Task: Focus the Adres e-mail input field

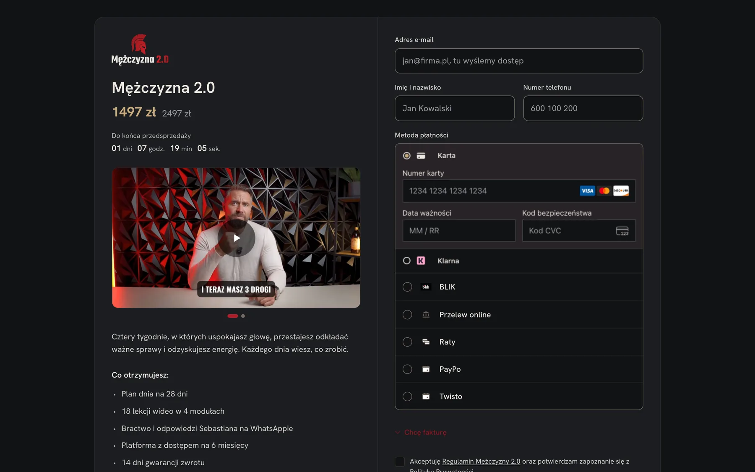Action: tap(519, 61)
